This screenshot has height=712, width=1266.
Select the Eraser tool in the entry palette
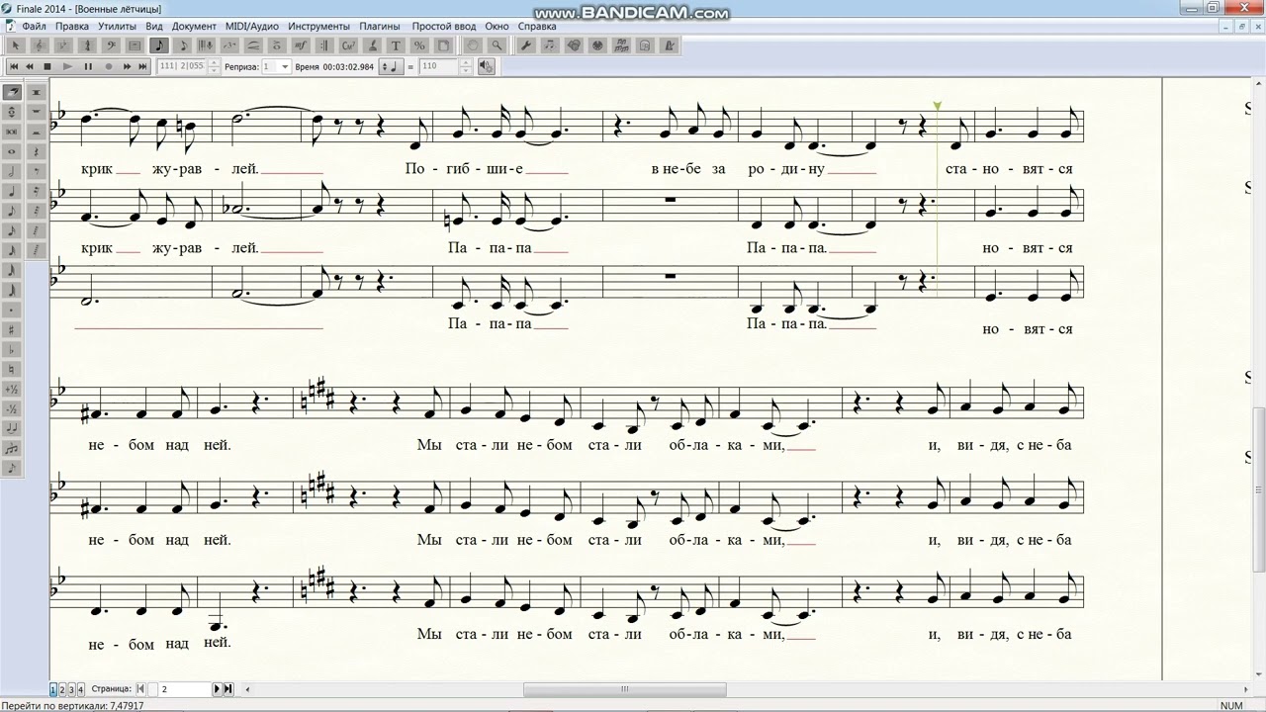tap(12, 91)
